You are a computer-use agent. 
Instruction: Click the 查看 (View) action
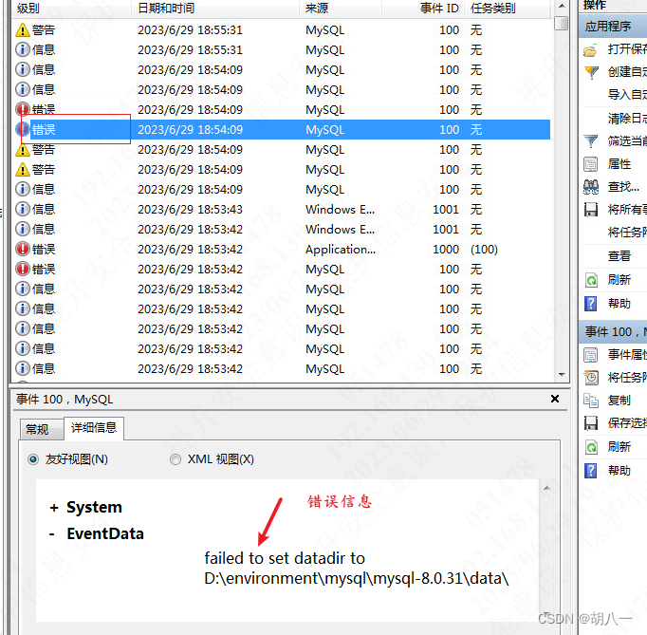click(619, 256)
